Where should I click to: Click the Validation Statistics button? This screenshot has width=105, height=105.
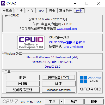tap(59, 90)
